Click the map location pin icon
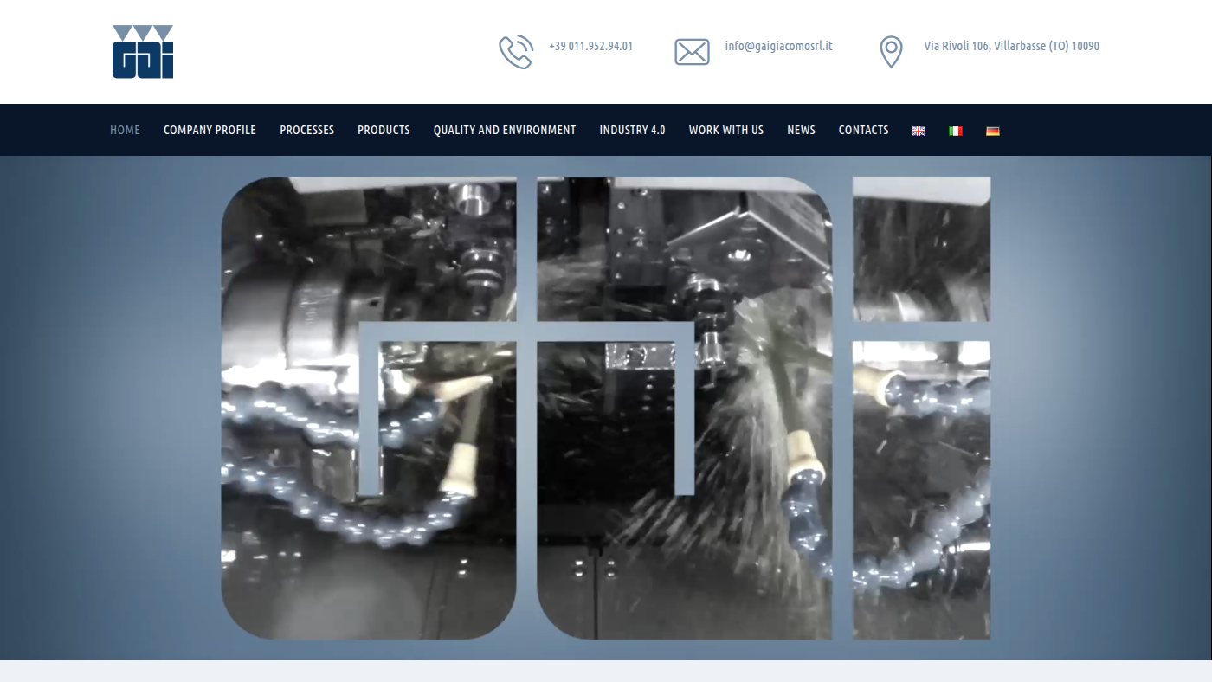 click(891, 52)
